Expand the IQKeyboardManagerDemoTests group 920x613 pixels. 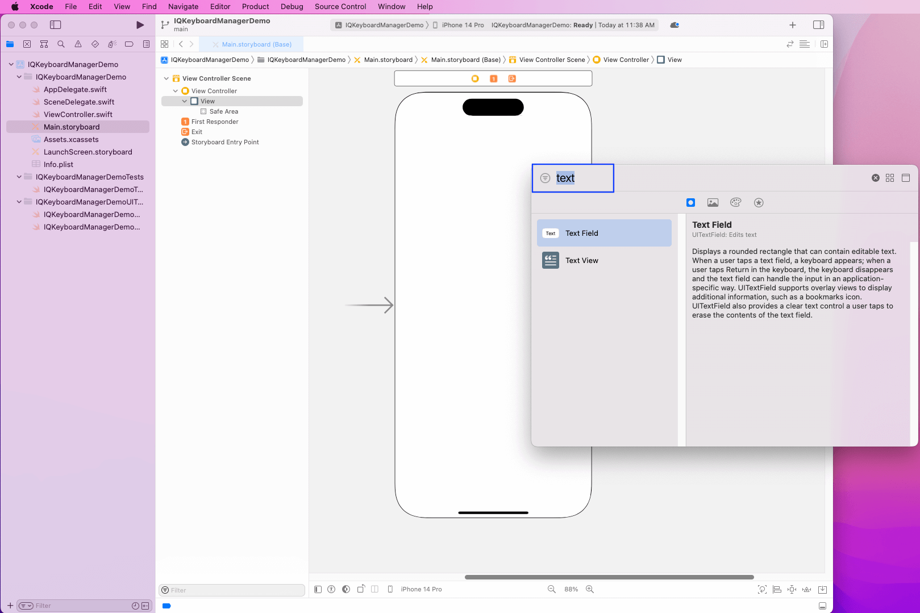pos(18,177)
